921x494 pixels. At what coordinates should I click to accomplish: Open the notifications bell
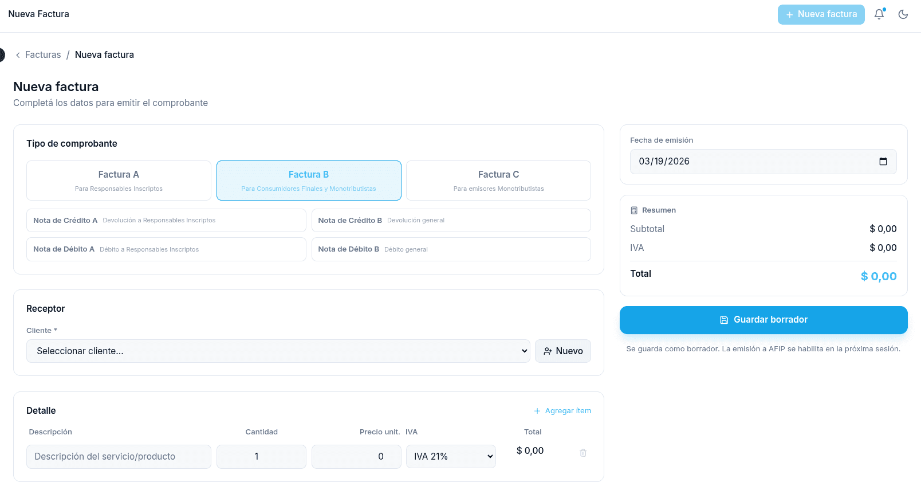tap(879, 14)
